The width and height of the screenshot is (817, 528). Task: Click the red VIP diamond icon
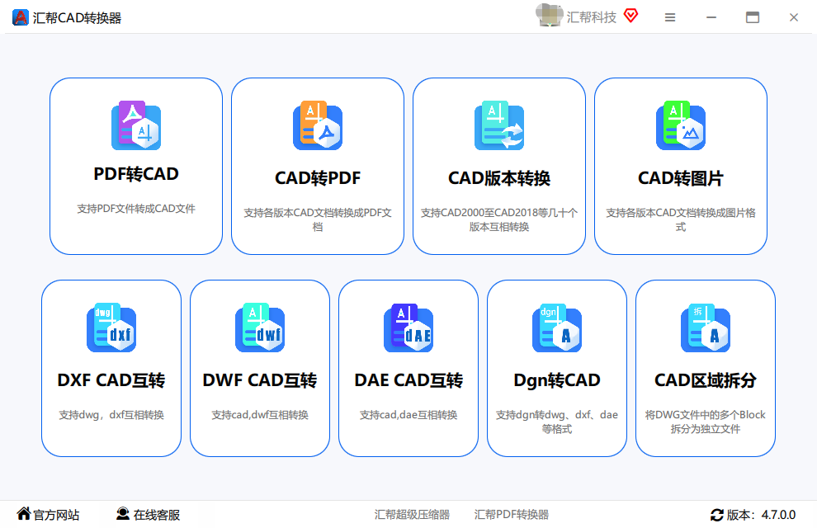click(x=631, y=16)
